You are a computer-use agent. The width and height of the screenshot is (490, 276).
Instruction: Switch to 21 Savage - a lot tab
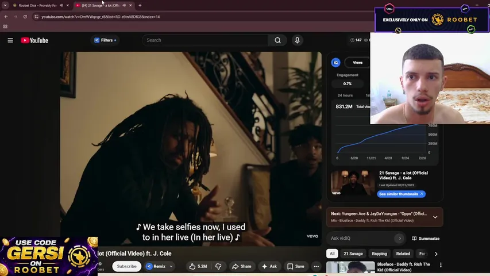[x=100, y=5]
